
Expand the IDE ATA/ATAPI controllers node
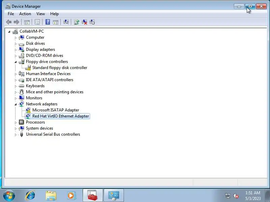[16, 80]
